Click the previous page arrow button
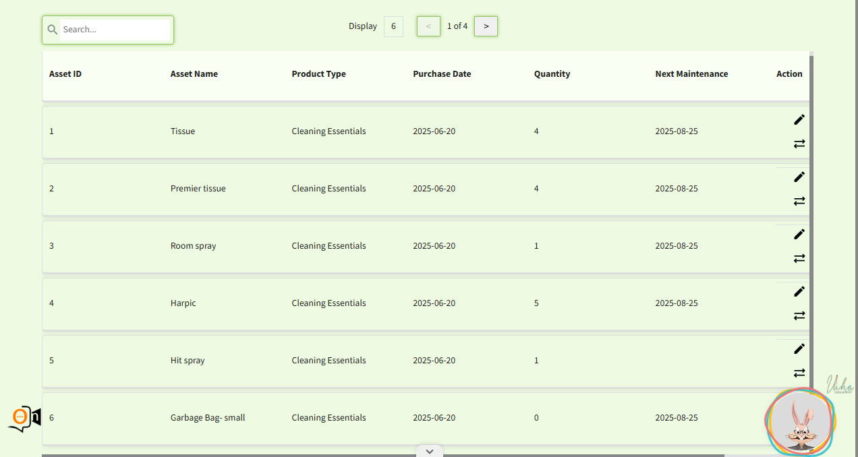 (x=428, y=26)
